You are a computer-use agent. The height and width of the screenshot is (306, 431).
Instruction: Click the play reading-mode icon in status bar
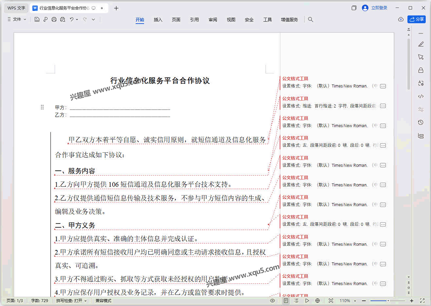(x=307, y=301)
